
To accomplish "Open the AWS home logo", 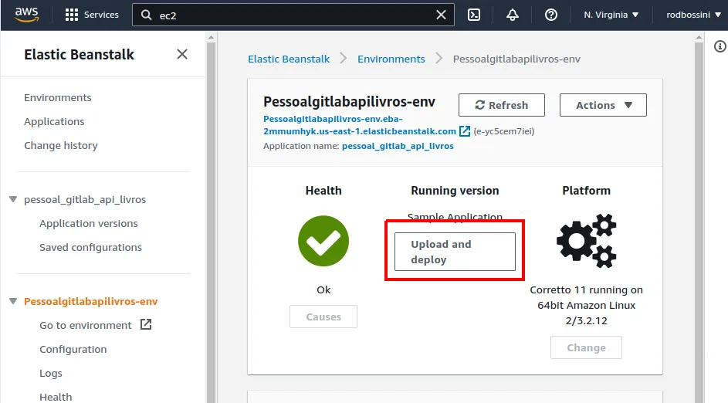I will 26,15.
